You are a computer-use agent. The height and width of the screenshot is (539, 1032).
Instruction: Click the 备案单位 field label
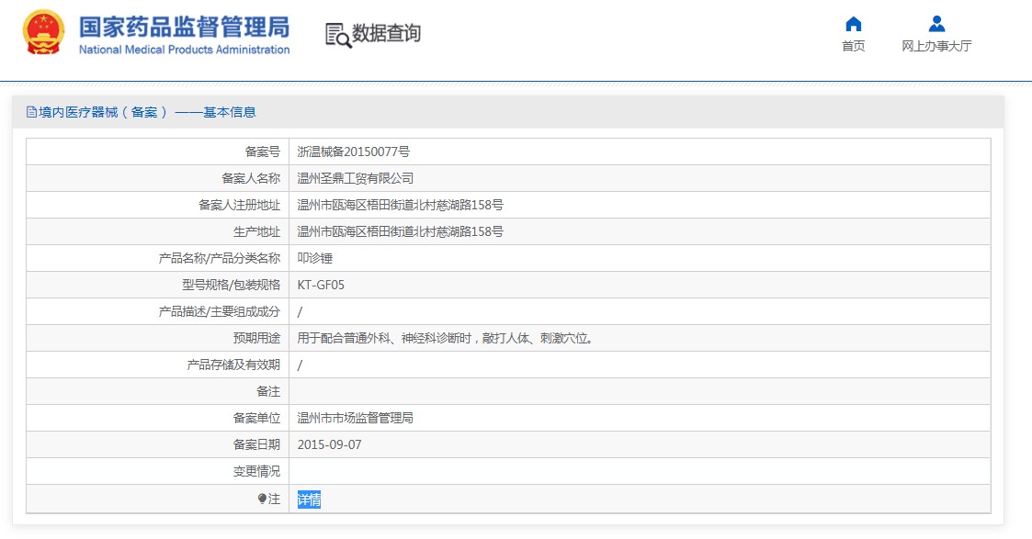pyautogui.click(x=256, y=418)
